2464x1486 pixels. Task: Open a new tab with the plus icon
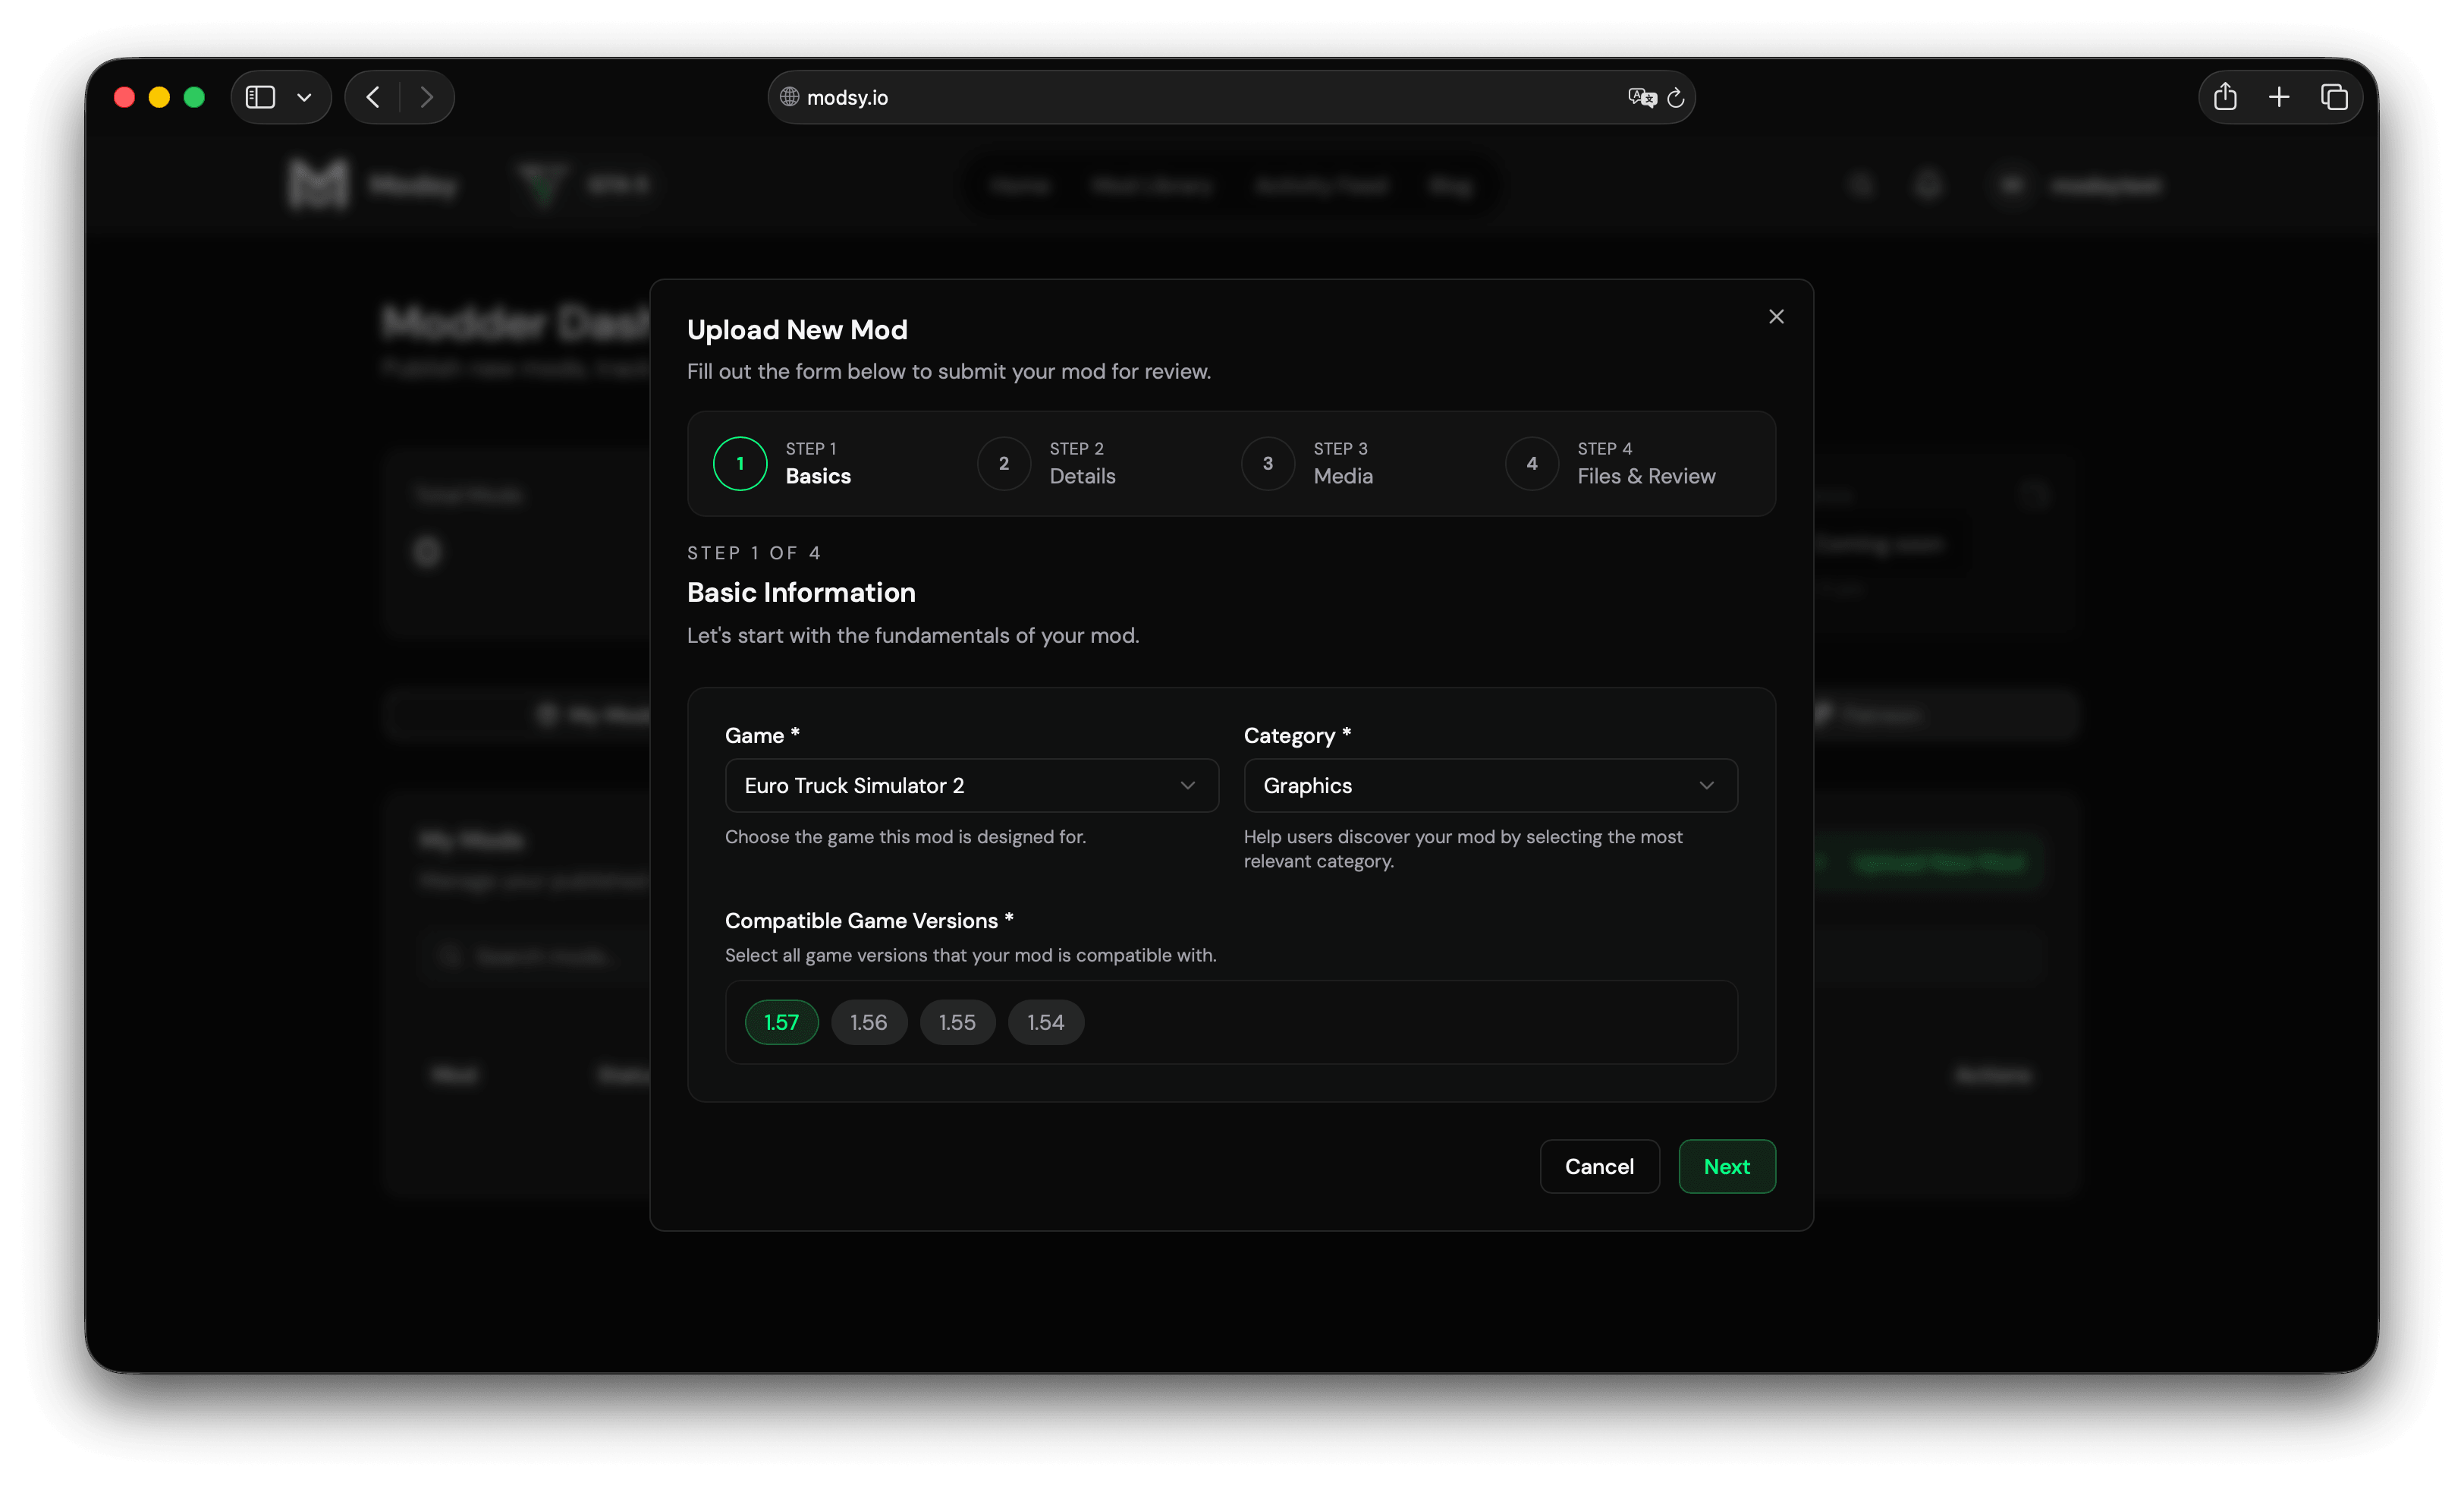tap(2279, 97)
